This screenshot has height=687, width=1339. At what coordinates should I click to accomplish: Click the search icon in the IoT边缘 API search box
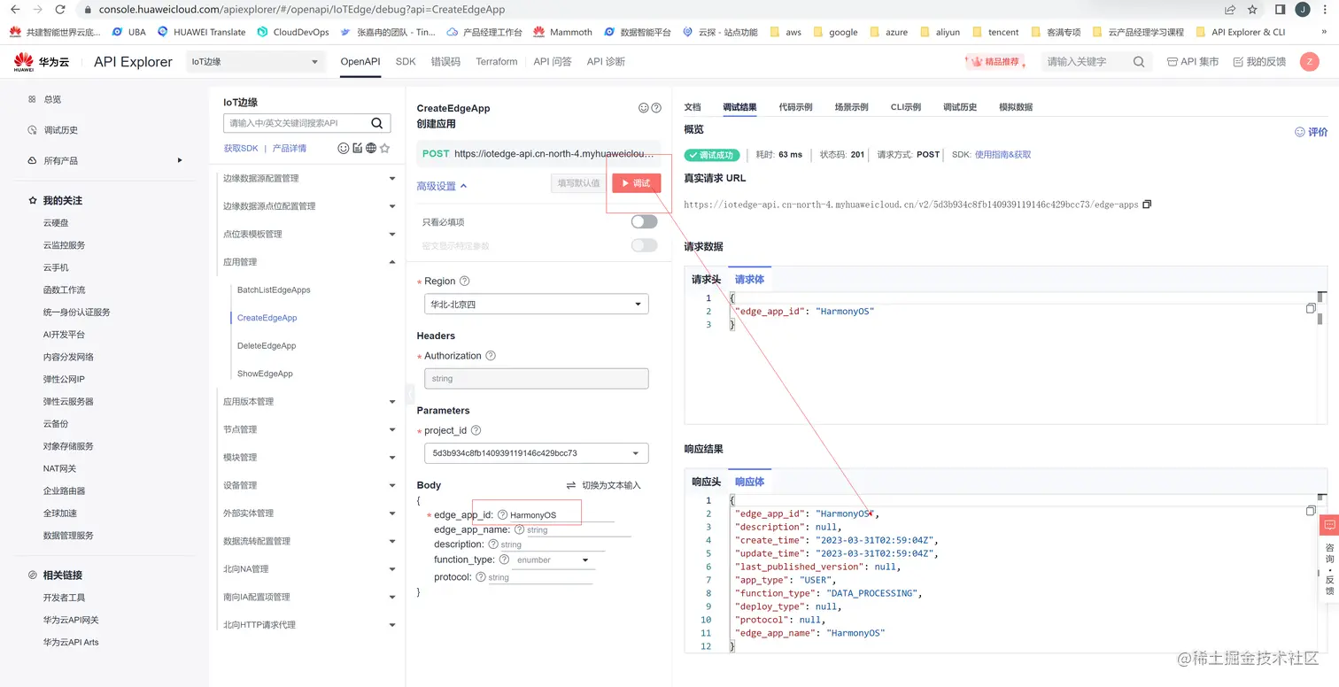coord(376,123)
